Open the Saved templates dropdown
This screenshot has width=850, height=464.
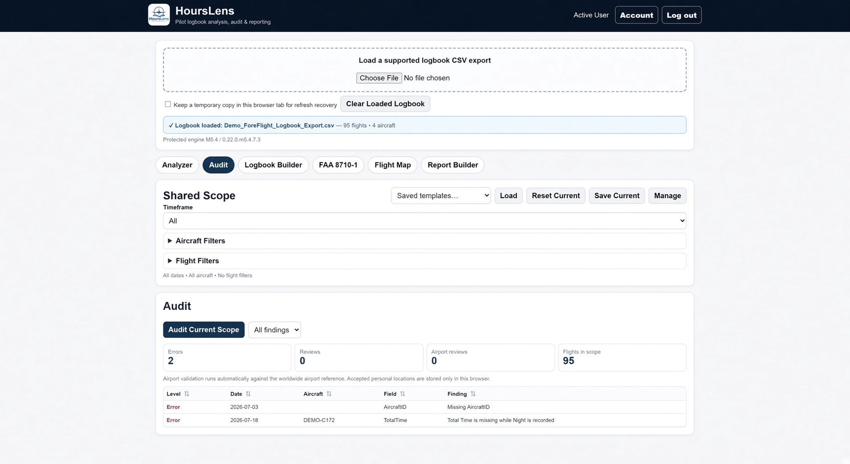441,195
